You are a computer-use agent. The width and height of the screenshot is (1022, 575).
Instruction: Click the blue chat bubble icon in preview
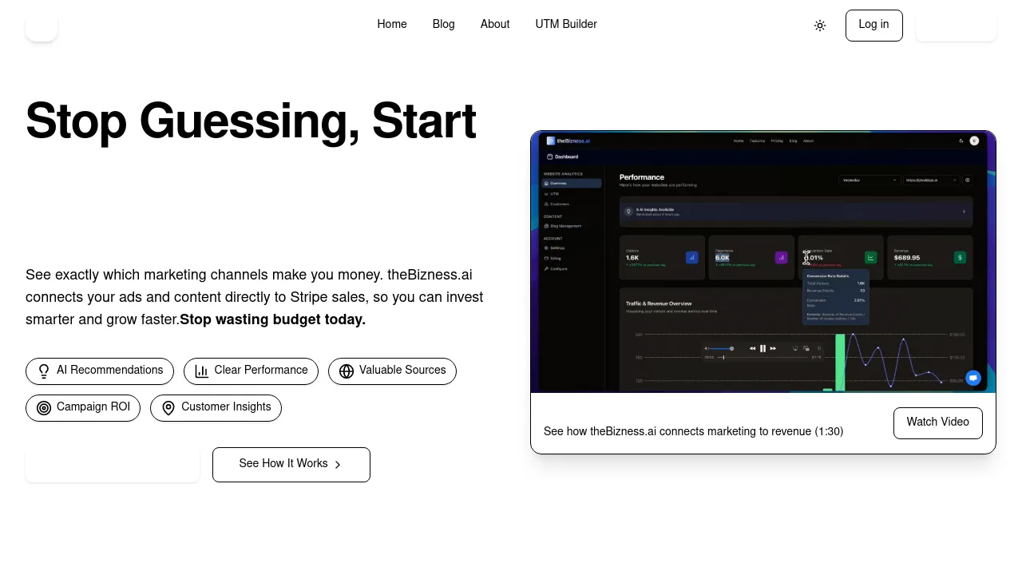[973, 379]
